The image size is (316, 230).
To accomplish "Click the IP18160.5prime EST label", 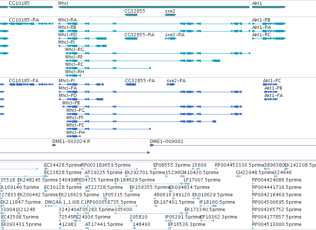I will pyautogui.click(x=217, y=202).
